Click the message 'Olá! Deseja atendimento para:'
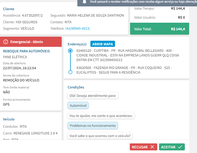 [x=93, y=96]
